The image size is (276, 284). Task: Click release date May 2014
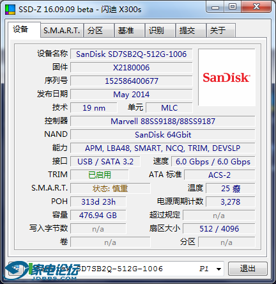pos(132,95)
